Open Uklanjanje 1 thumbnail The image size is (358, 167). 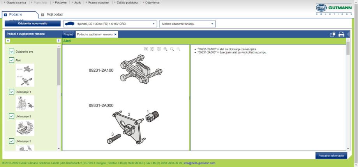25,103
